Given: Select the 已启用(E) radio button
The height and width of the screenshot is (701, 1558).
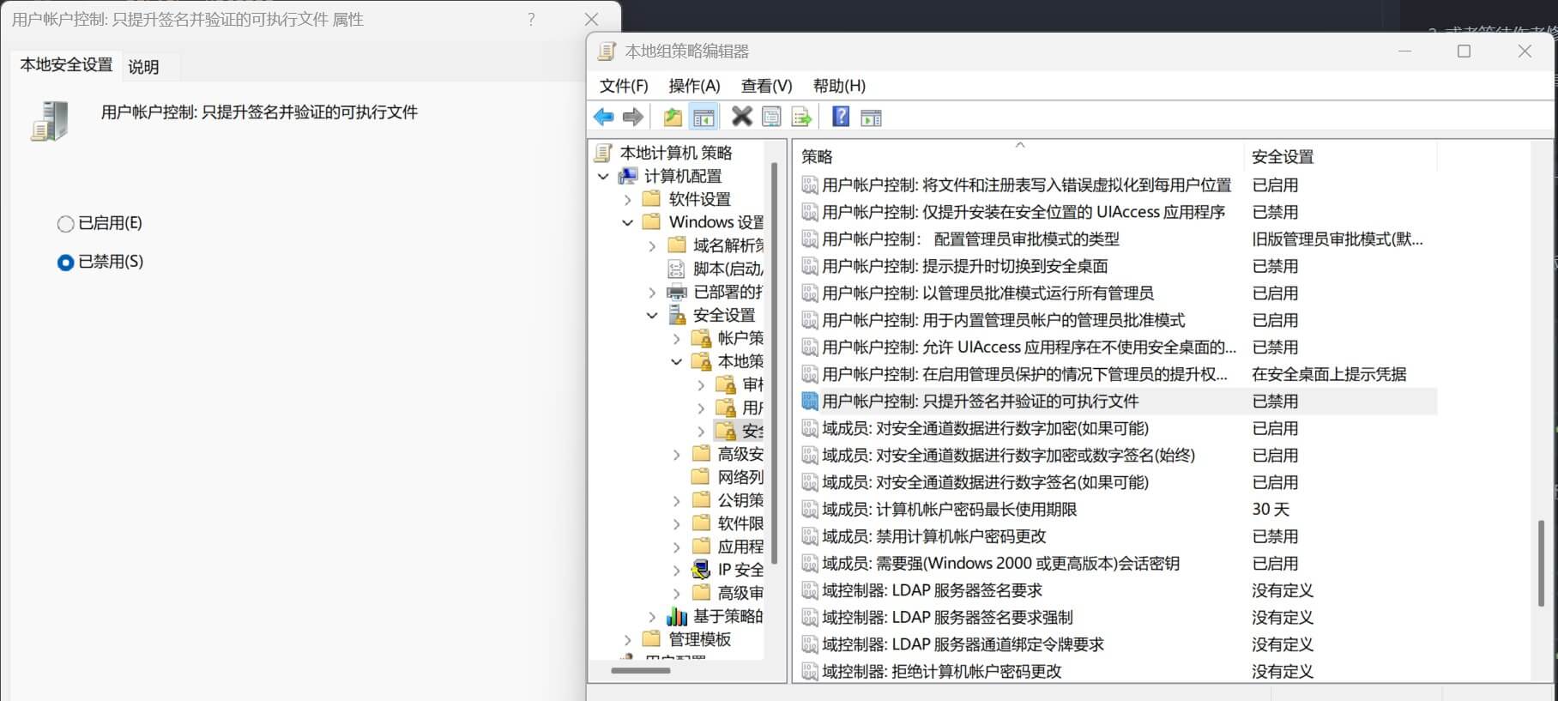Looking at the screenshot, I should point(65,224).
